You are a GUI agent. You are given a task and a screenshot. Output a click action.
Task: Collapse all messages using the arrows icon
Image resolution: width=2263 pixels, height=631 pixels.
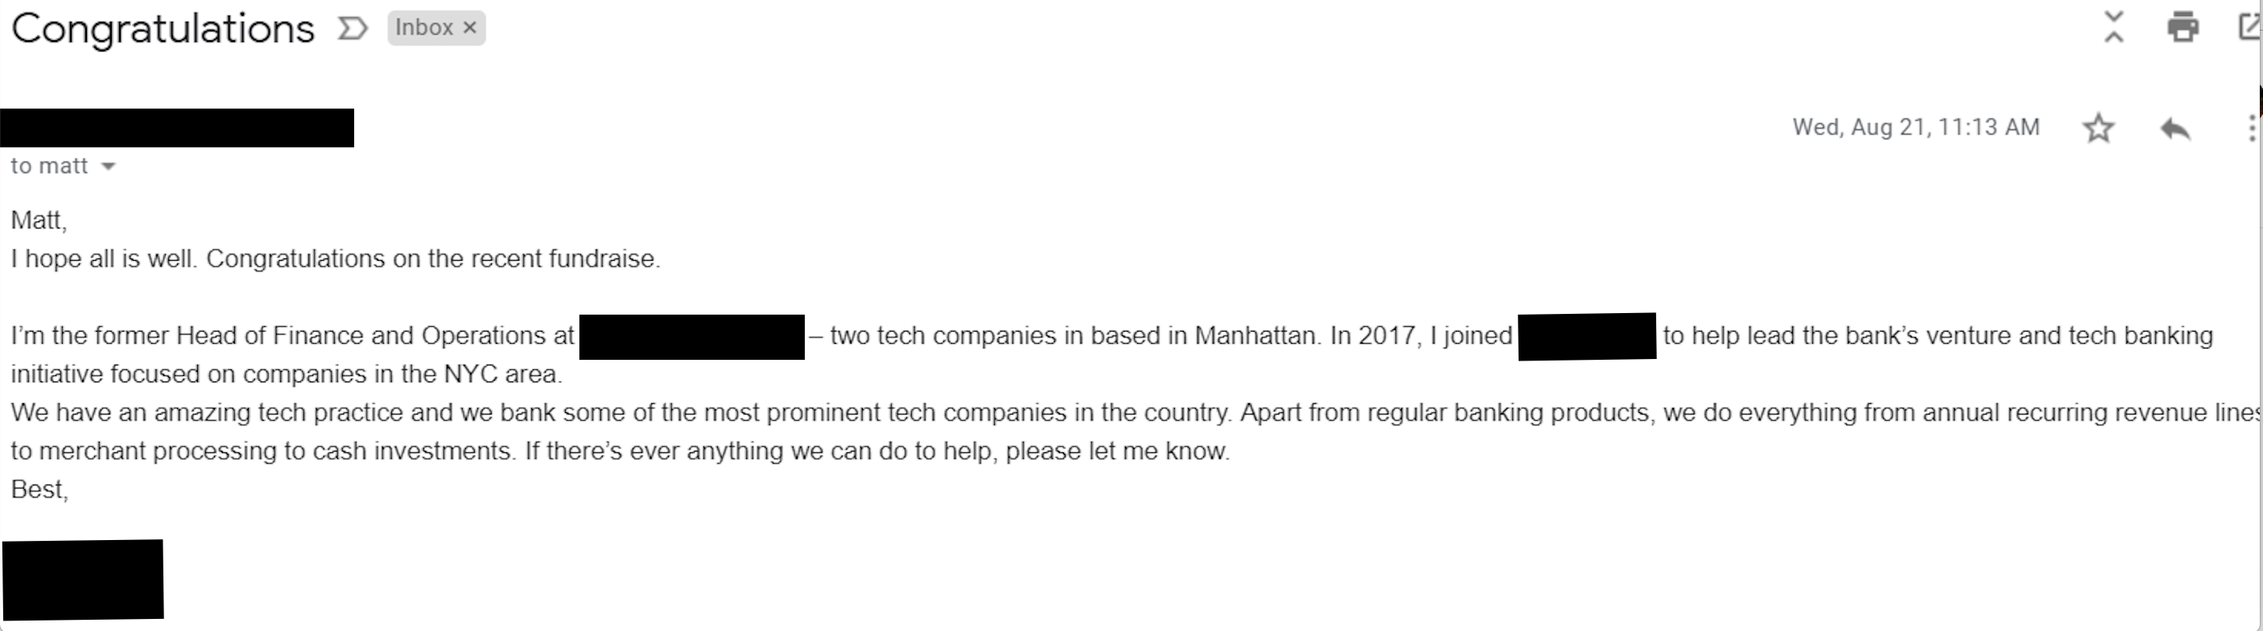[2113, 27]
